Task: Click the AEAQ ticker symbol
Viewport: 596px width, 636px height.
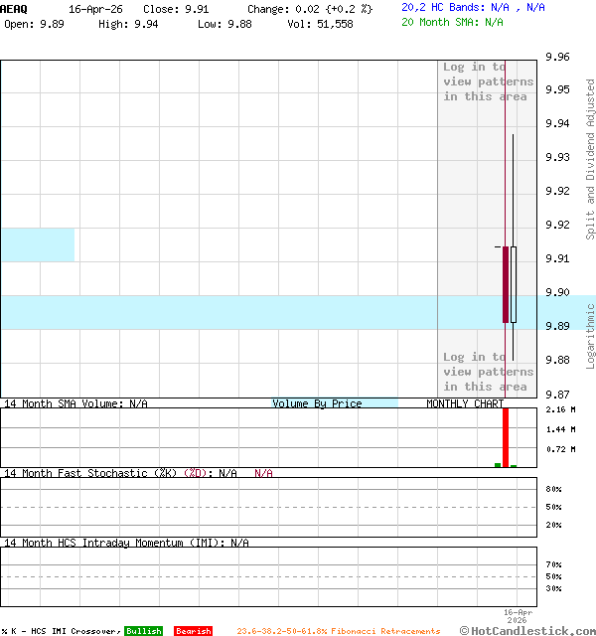Action: pos(14,8)
